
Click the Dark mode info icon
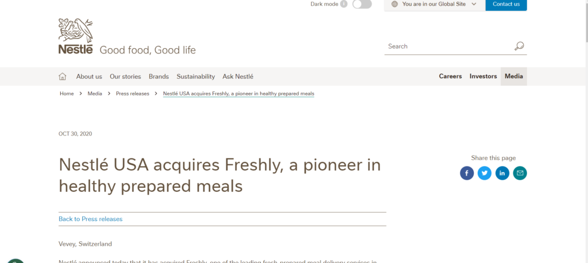point(343,4)
